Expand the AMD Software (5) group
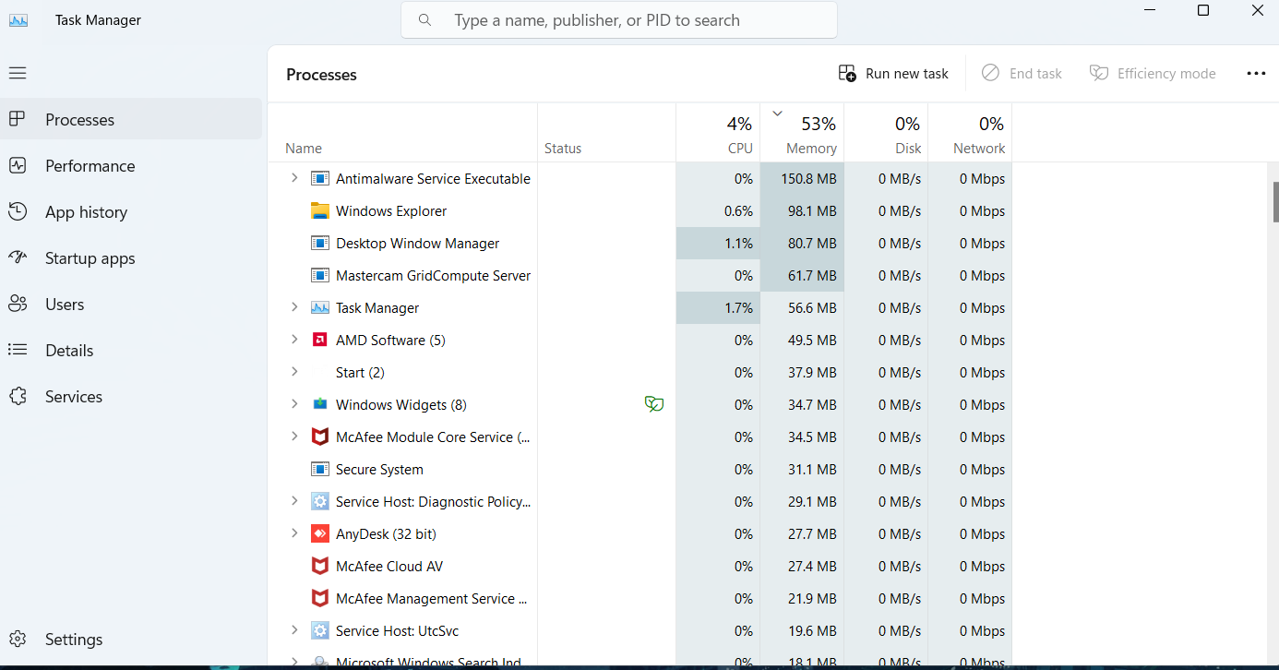The height and width of the screenshot is (670, 1279). pyautogui.click(x=294, y=340)
